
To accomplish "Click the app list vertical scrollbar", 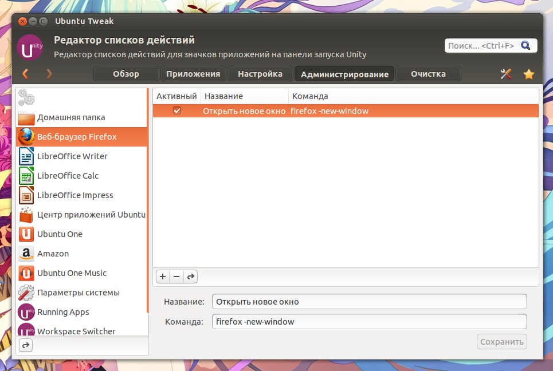I will (147, 201).
